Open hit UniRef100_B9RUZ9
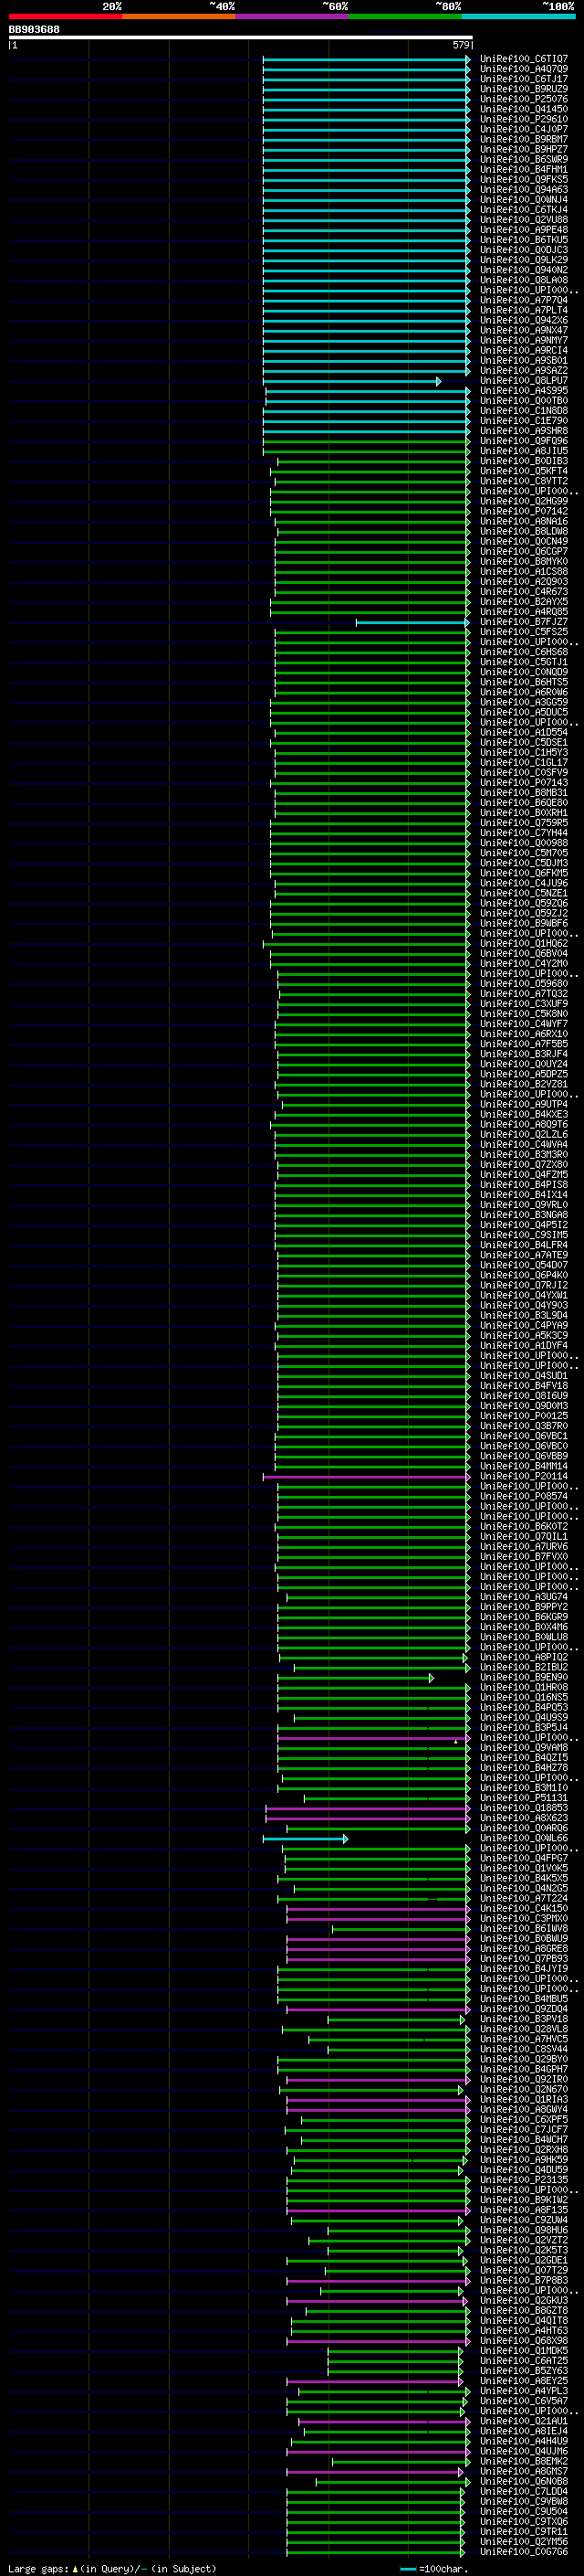This screenshot has width=584, height=2576. point(524,89)
